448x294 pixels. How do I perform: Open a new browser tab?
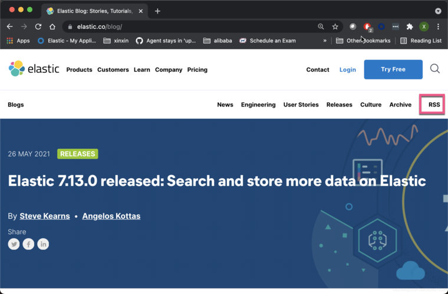click(x=157, y=11)
